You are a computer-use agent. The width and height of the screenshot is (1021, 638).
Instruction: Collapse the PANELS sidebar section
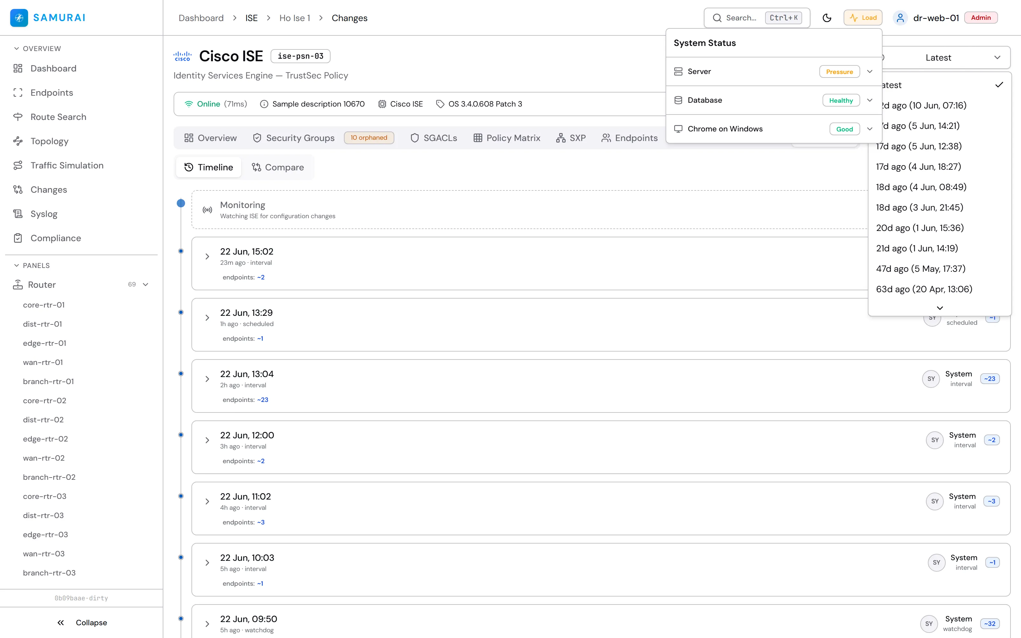coord(32,265)
